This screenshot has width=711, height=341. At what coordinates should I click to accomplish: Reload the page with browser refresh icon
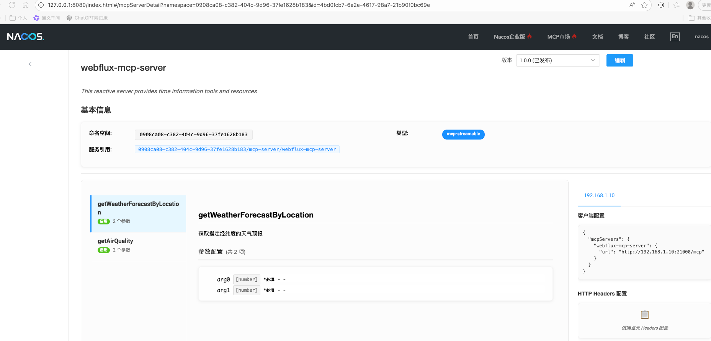(12, 5)
